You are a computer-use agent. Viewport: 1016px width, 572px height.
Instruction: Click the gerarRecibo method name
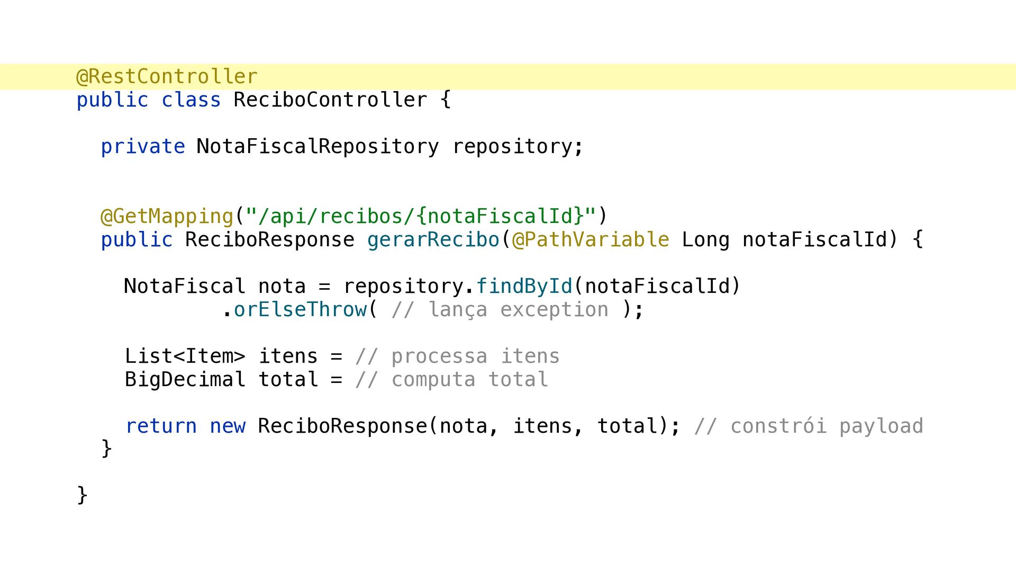coord(433,240)
